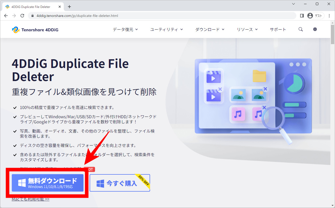The height and width of the screenshot is (208, 335).
Task: Open the Guest profile menu
Action: (315, 15)
